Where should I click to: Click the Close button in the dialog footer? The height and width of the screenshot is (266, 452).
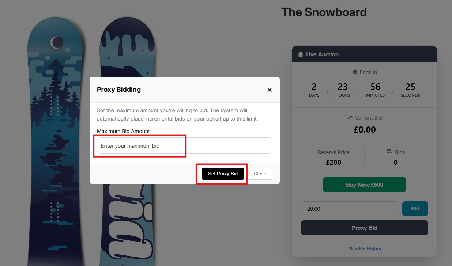(260, 174)
